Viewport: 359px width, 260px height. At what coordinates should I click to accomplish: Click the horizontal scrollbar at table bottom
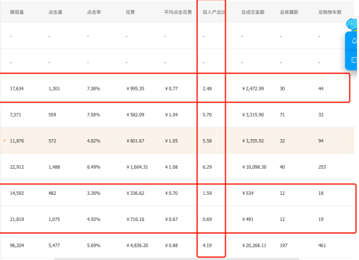pos(176,259)
